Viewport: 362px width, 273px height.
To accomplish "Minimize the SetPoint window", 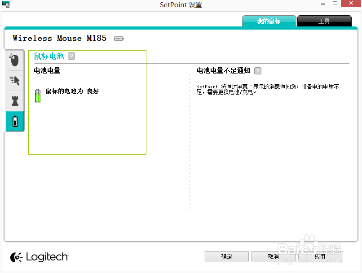I will point(323,4).
